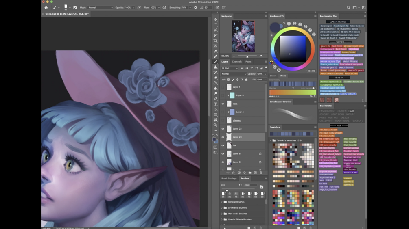Select the Mixers tab in Coolorus
This screenshot has height=229, width=409.
click(283, 76)
